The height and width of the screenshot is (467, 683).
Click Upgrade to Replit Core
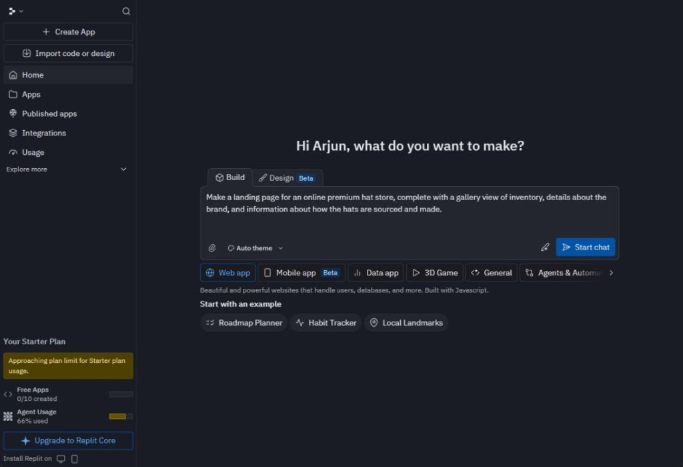[67, 440]
